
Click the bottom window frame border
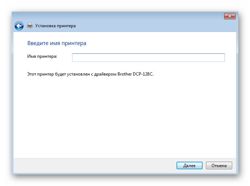click(x=124, y=173)
